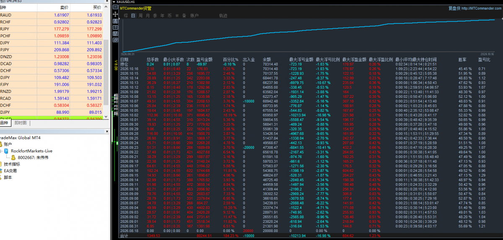Click the 盈亏金额 profit amount column header
The height and width of the screenshot is (240, 503).
point(204,60)
